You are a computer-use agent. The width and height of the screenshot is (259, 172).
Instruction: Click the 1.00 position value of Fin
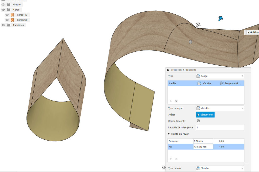pos(222,147)
